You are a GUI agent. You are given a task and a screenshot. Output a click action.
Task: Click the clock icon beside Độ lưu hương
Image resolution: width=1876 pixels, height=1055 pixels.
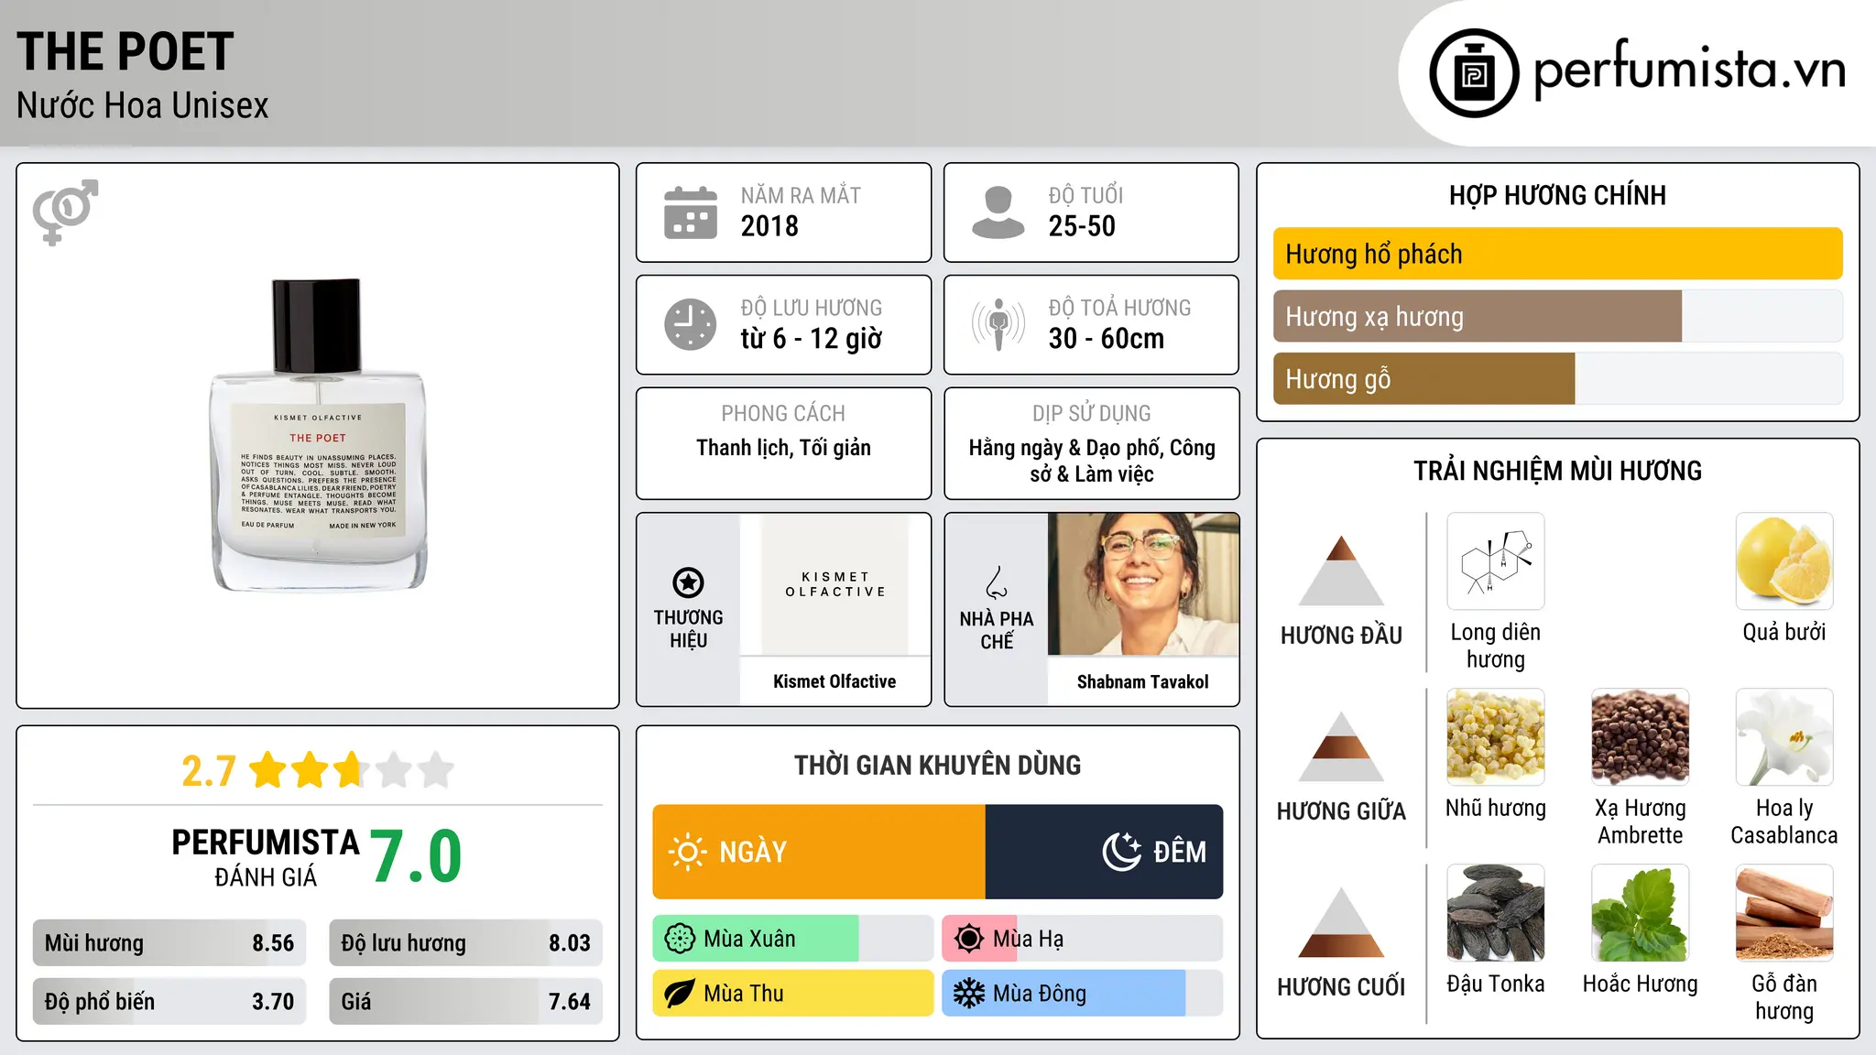coord(691,324)
